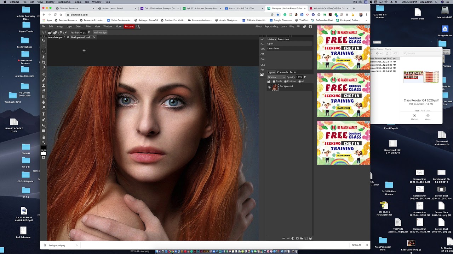Select the Type tool
The image size is (453, 254).
pos(44,114)
